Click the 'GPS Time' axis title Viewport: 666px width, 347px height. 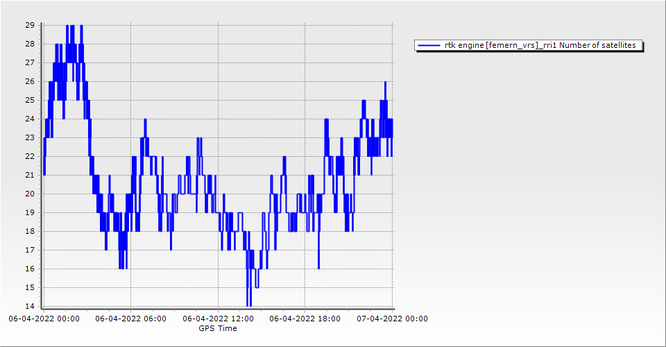pos(217,328)
